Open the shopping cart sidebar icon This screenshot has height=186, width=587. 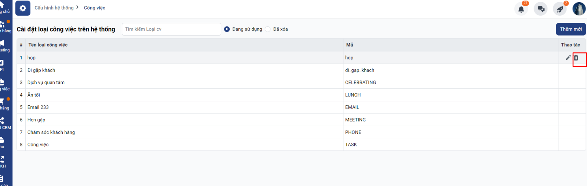[x=3, y=101]
